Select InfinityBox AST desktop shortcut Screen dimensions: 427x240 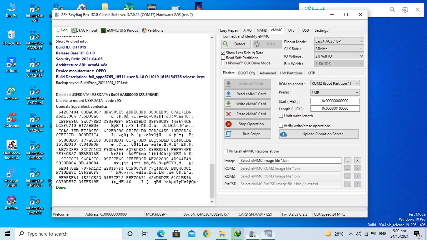[35, 13]
